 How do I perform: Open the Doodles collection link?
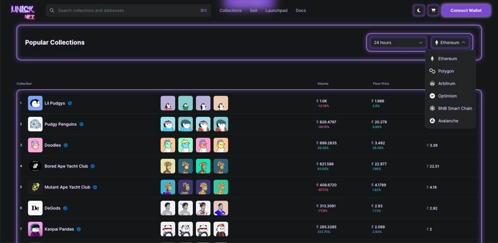coord(53,145)
